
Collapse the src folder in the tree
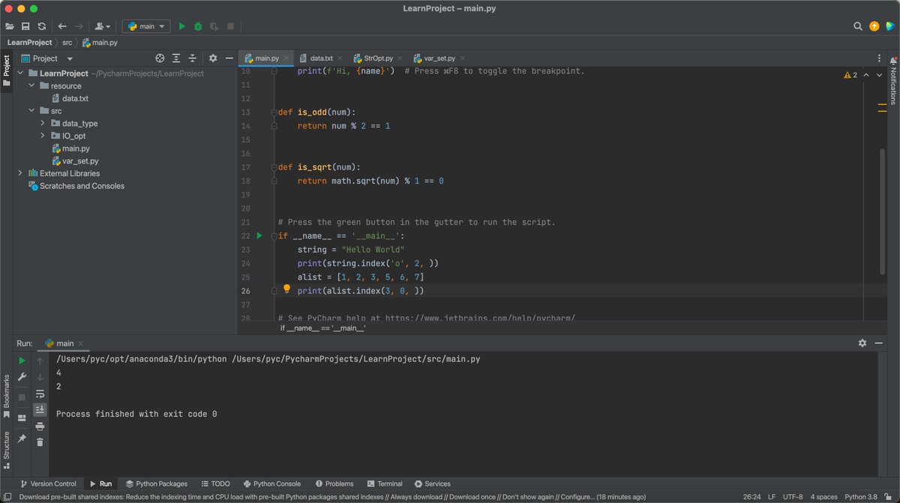pos(32,111)
